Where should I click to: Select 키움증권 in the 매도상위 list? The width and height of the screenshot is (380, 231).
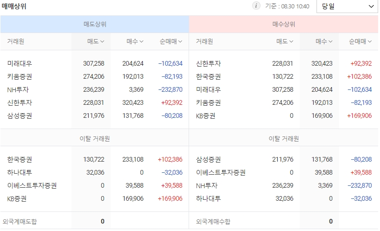click(x=20, y=76)
